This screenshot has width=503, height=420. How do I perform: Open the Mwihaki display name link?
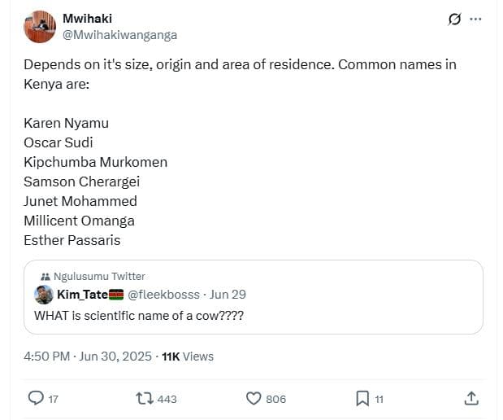point(87,18)
